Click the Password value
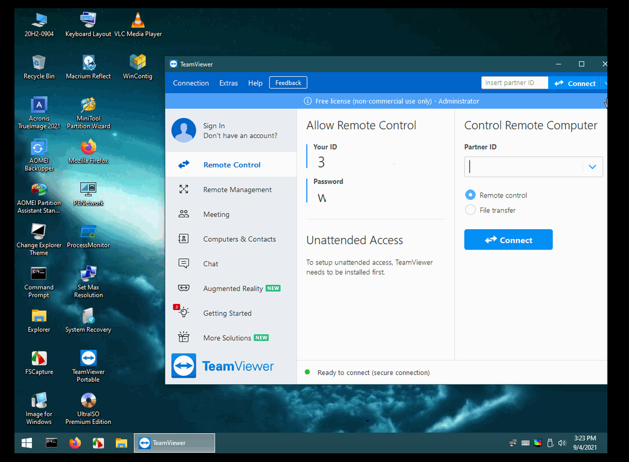Viewport: 629px width, 462px height. tap(322, 198)
